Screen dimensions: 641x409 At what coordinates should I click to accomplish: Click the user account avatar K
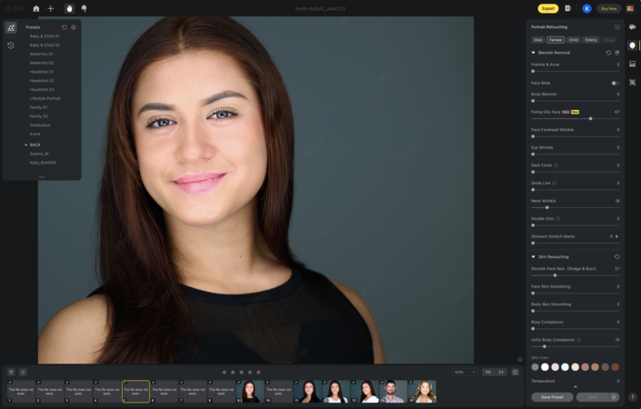(x=586, y=8)
